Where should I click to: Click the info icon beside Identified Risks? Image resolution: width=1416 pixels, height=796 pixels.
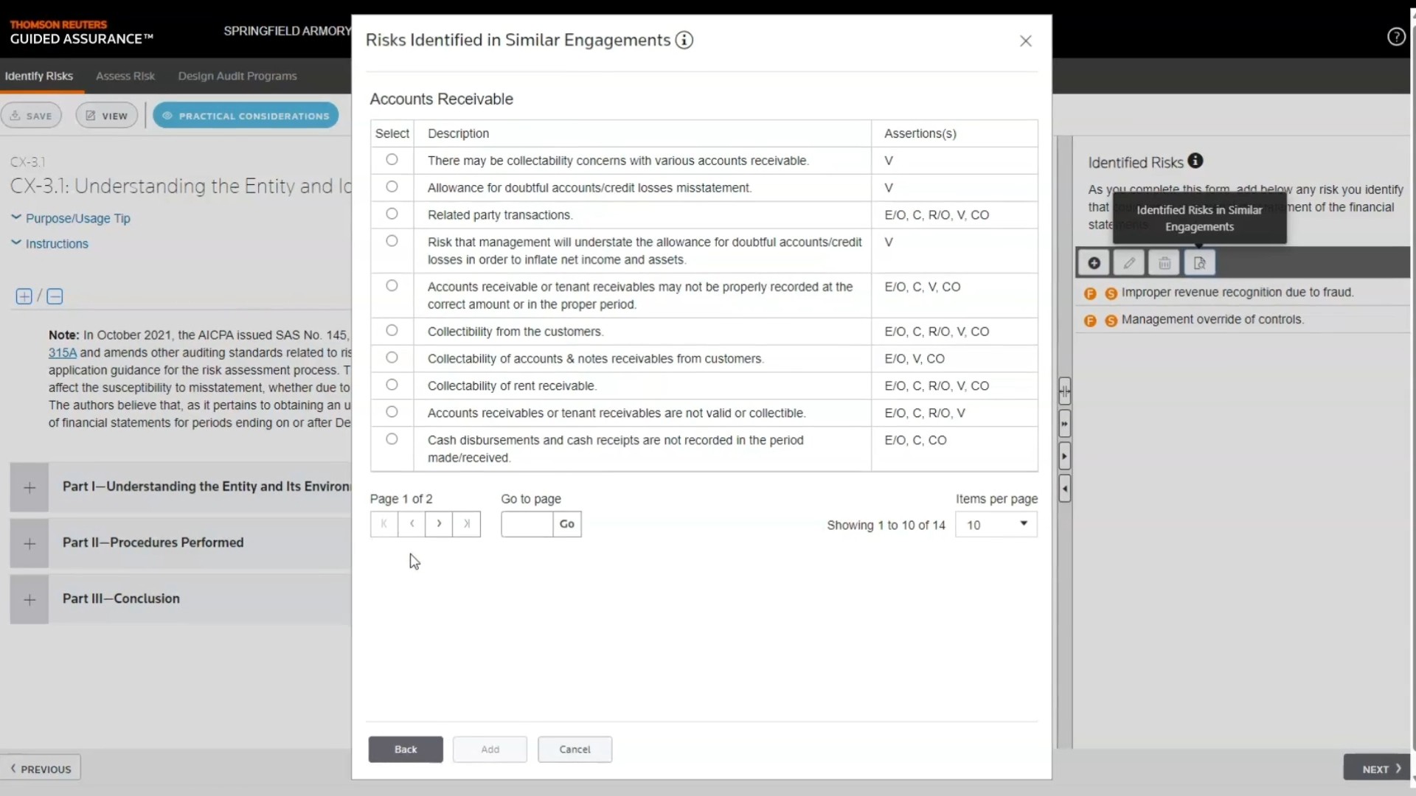(x=1195, y=161)
